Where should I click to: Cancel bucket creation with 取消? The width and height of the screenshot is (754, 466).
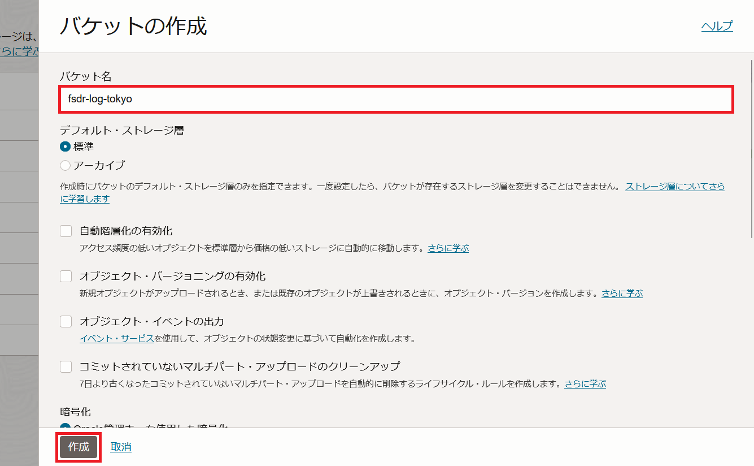[x=120, y=446]
